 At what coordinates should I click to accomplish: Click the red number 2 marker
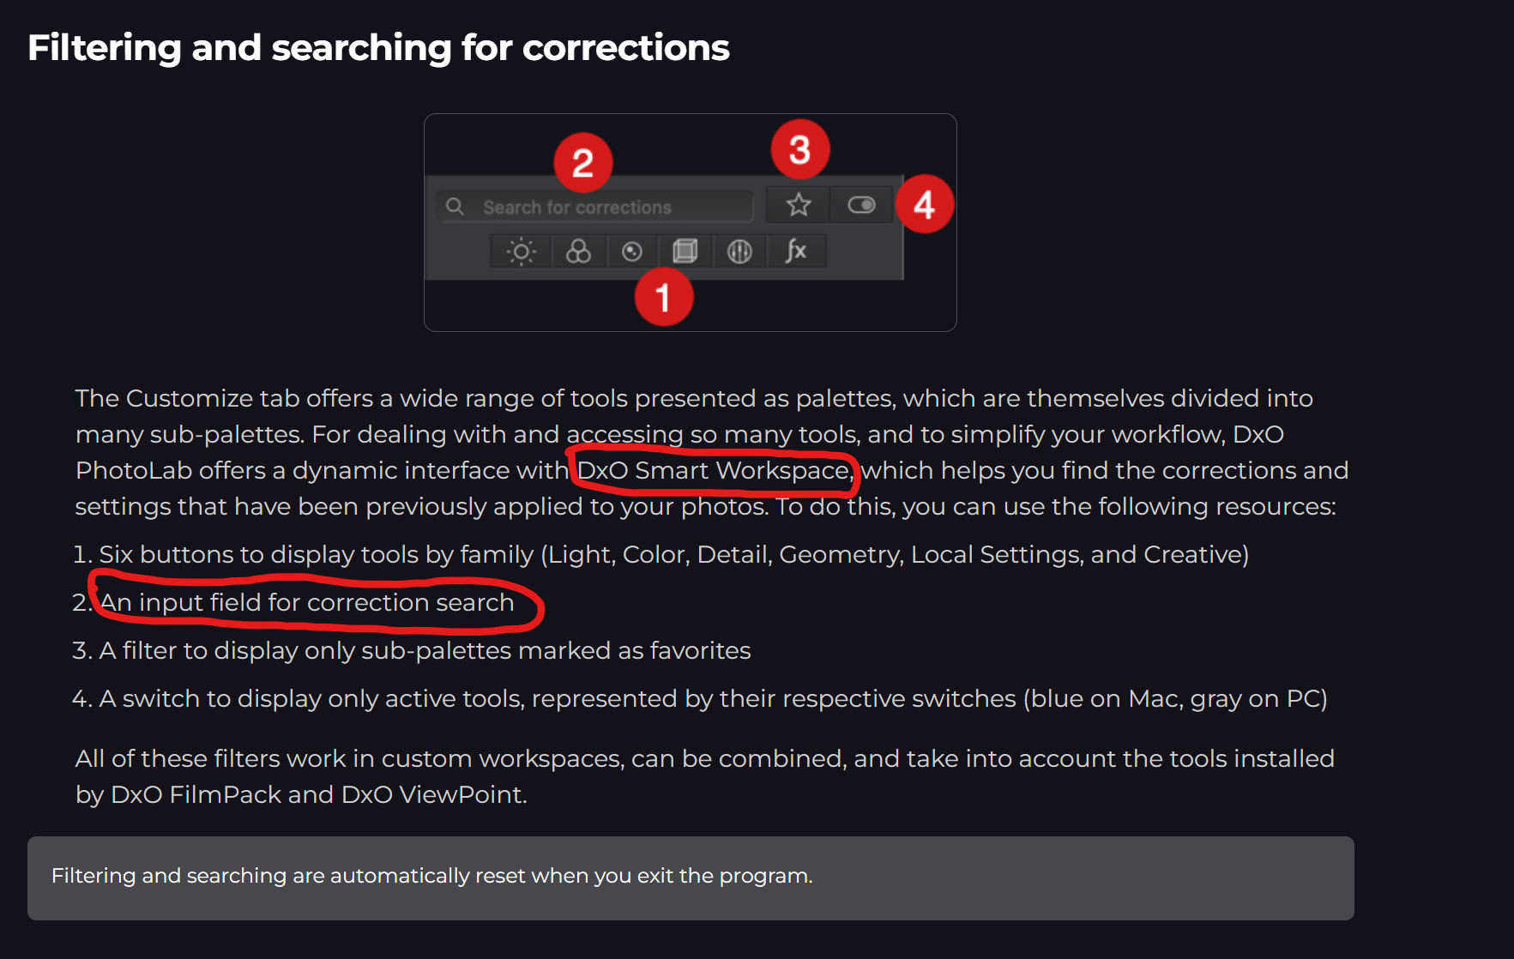pyautogui.click(x=582, y=163)
